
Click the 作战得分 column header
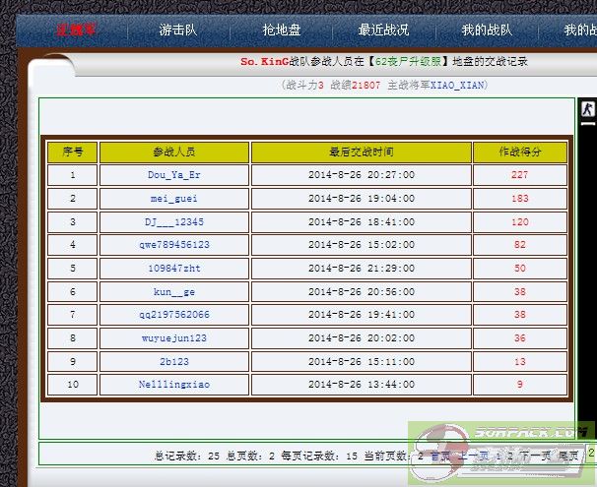(x=520, y=152)
